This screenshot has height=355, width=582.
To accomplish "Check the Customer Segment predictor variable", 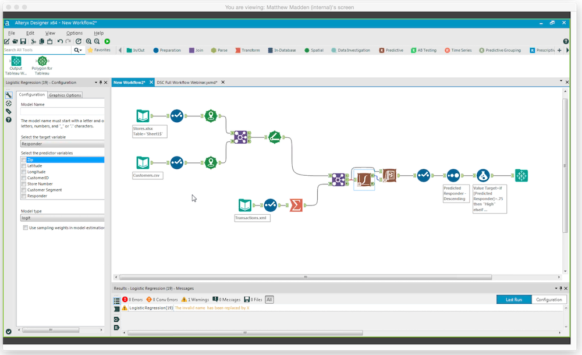I will click(x=24, y=190).
